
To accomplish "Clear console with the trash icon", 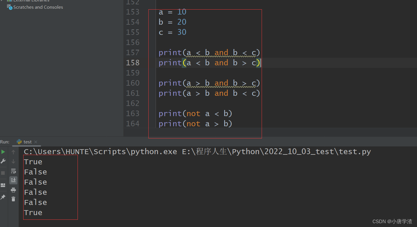I will coord(13,199).
